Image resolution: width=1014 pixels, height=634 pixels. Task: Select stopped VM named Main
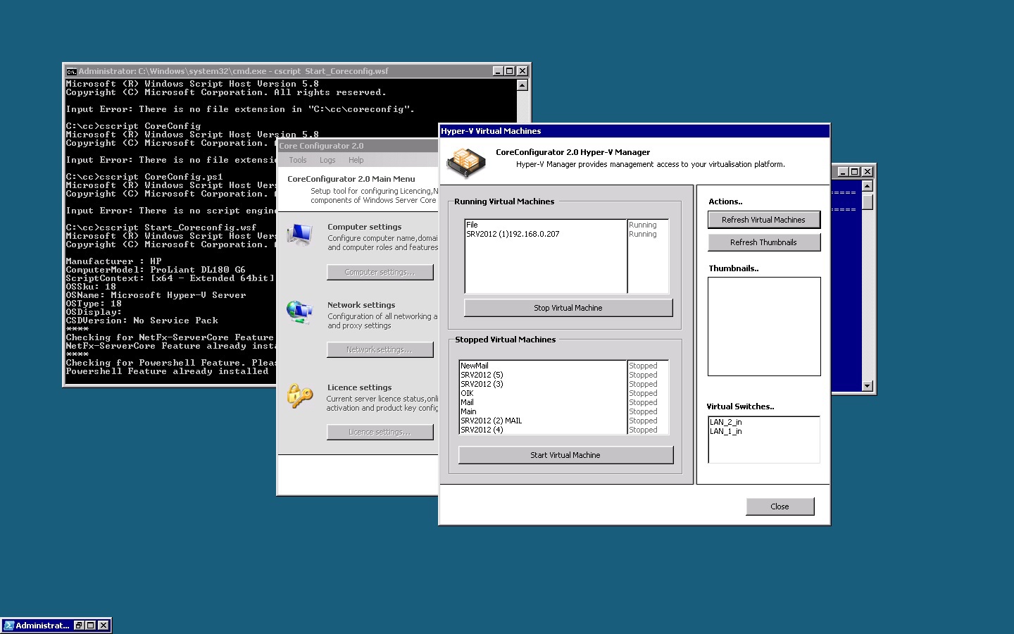point(543,411)
